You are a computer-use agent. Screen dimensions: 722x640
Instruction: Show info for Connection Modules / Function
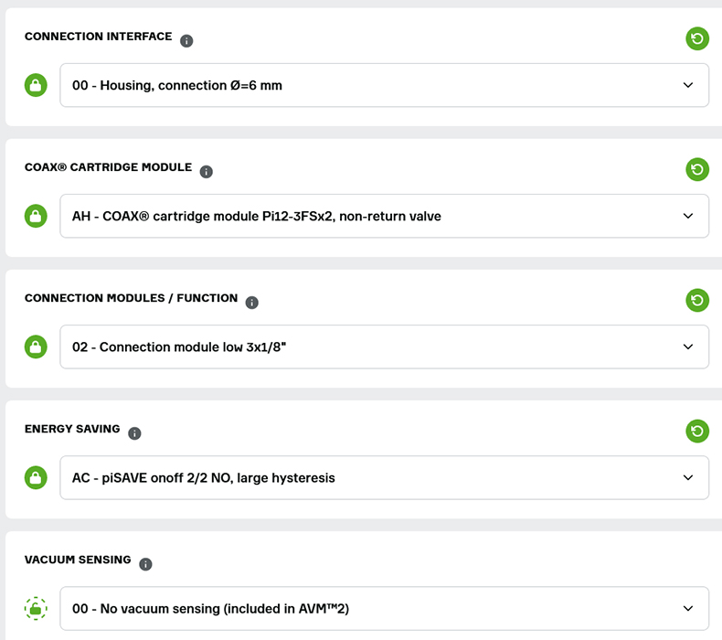tap(252, 303)
